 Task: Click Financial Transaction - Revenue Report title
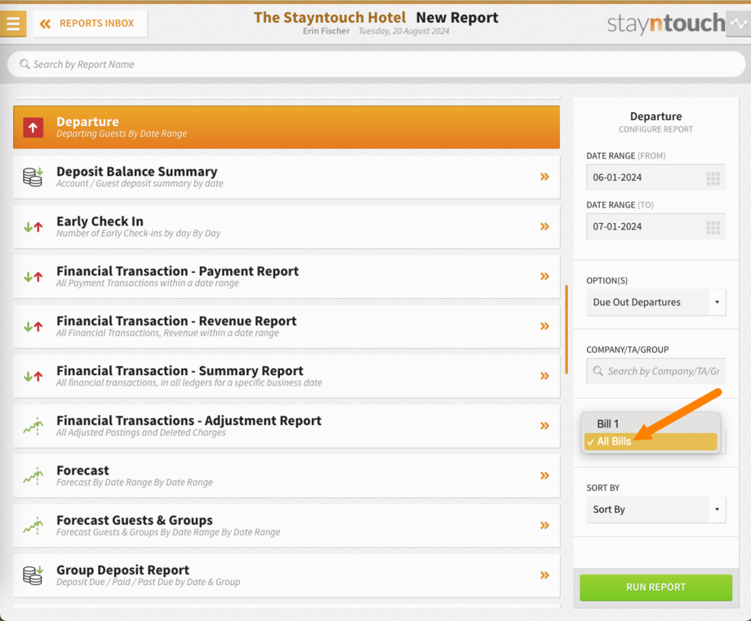[x=176, y=321]
